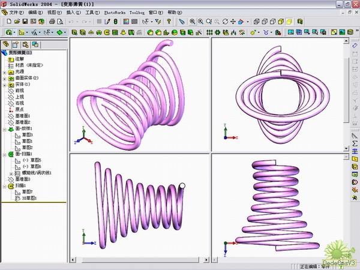Open the 文件 (File) menu
Screen dimensions: 360x270
click(17, 12)
